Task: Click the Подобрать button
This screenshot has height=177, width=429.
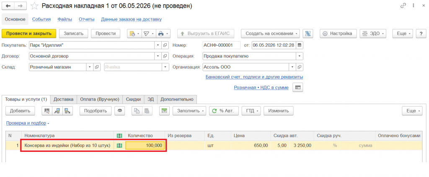Action: (x=96, y=111)
